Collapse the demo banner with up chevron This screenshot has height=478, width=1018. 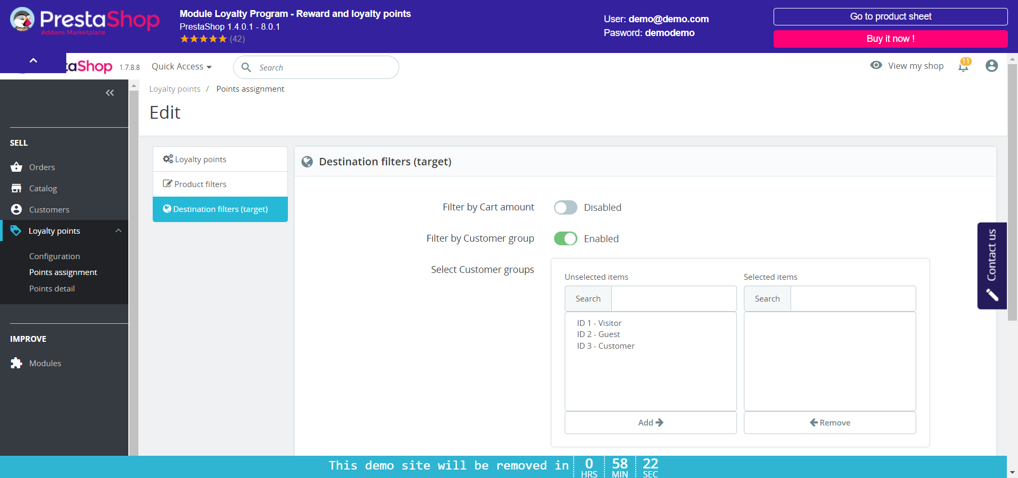(33, 60)
